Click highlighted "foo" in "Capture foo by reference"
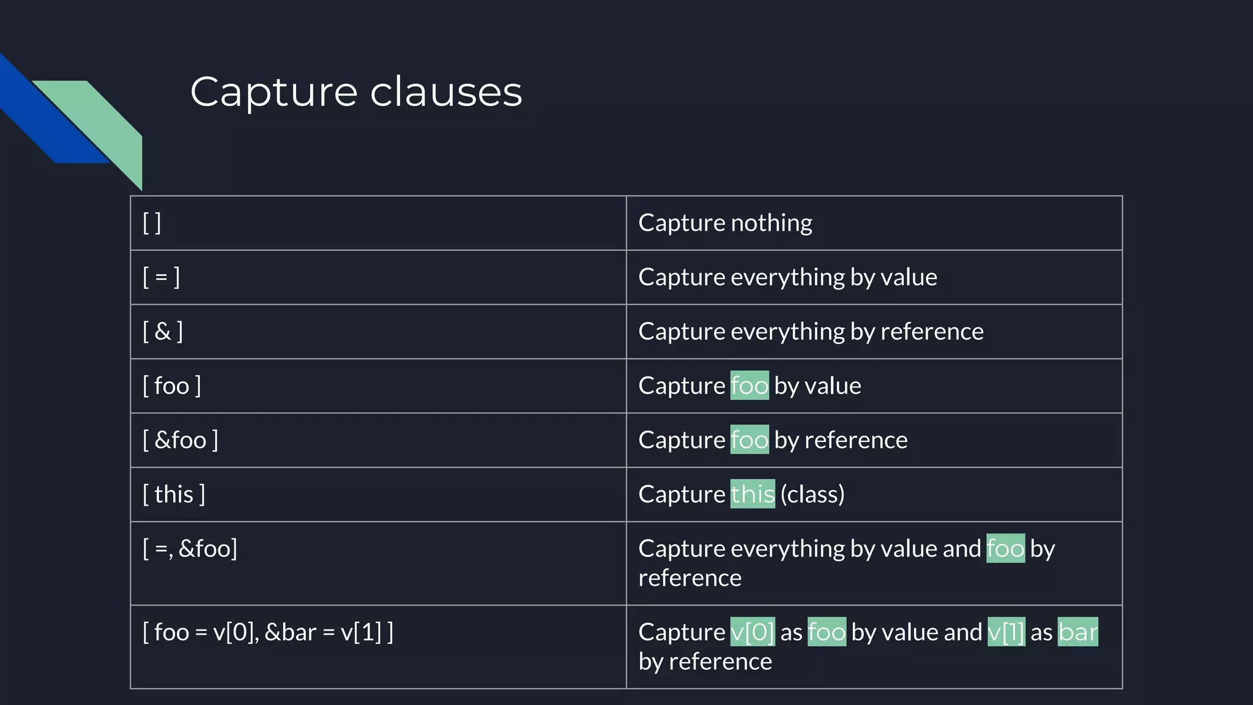 pos(749,440)
